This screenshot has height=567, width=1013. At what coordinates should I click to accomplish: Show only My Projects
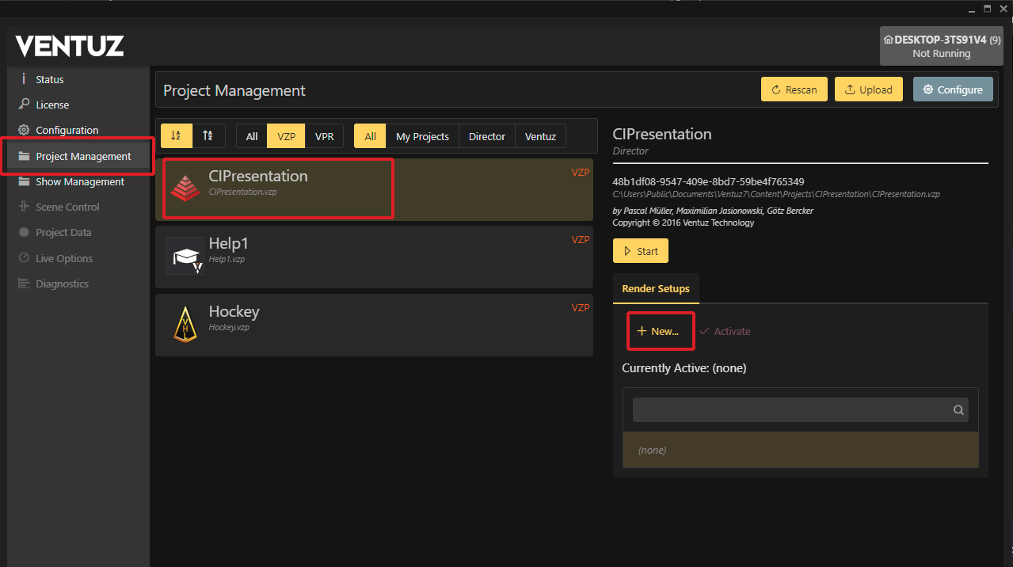tap(422, 136)
